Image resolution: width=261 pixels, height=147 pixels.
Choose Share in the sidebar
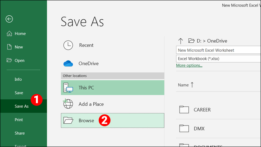point(24,133)
